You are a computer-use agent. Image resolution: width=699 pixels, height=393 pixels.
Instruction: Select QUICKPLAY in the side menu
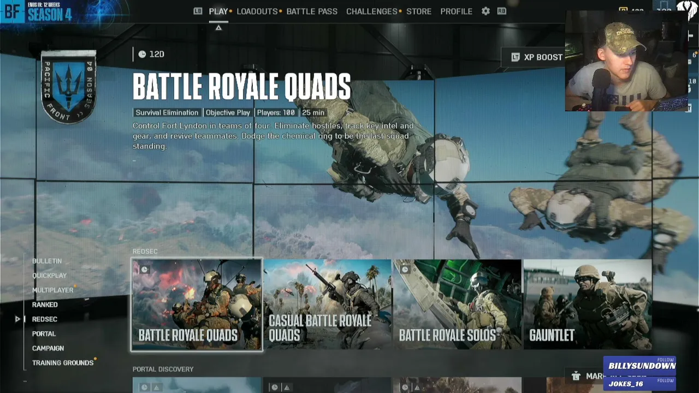point(49,276)
